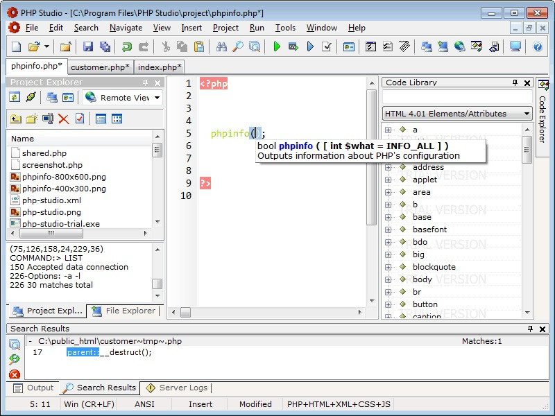
Task: Open the Project menu
Action: [x=225, y=28]
